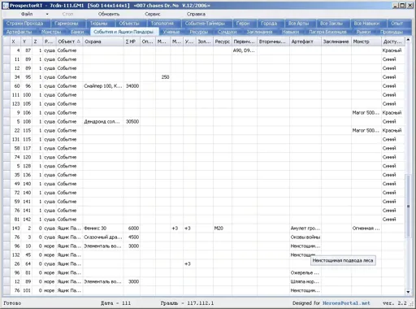416x309 pixels.
Task: Switch to the Объекты tab
Action: [x=131, y=24]
